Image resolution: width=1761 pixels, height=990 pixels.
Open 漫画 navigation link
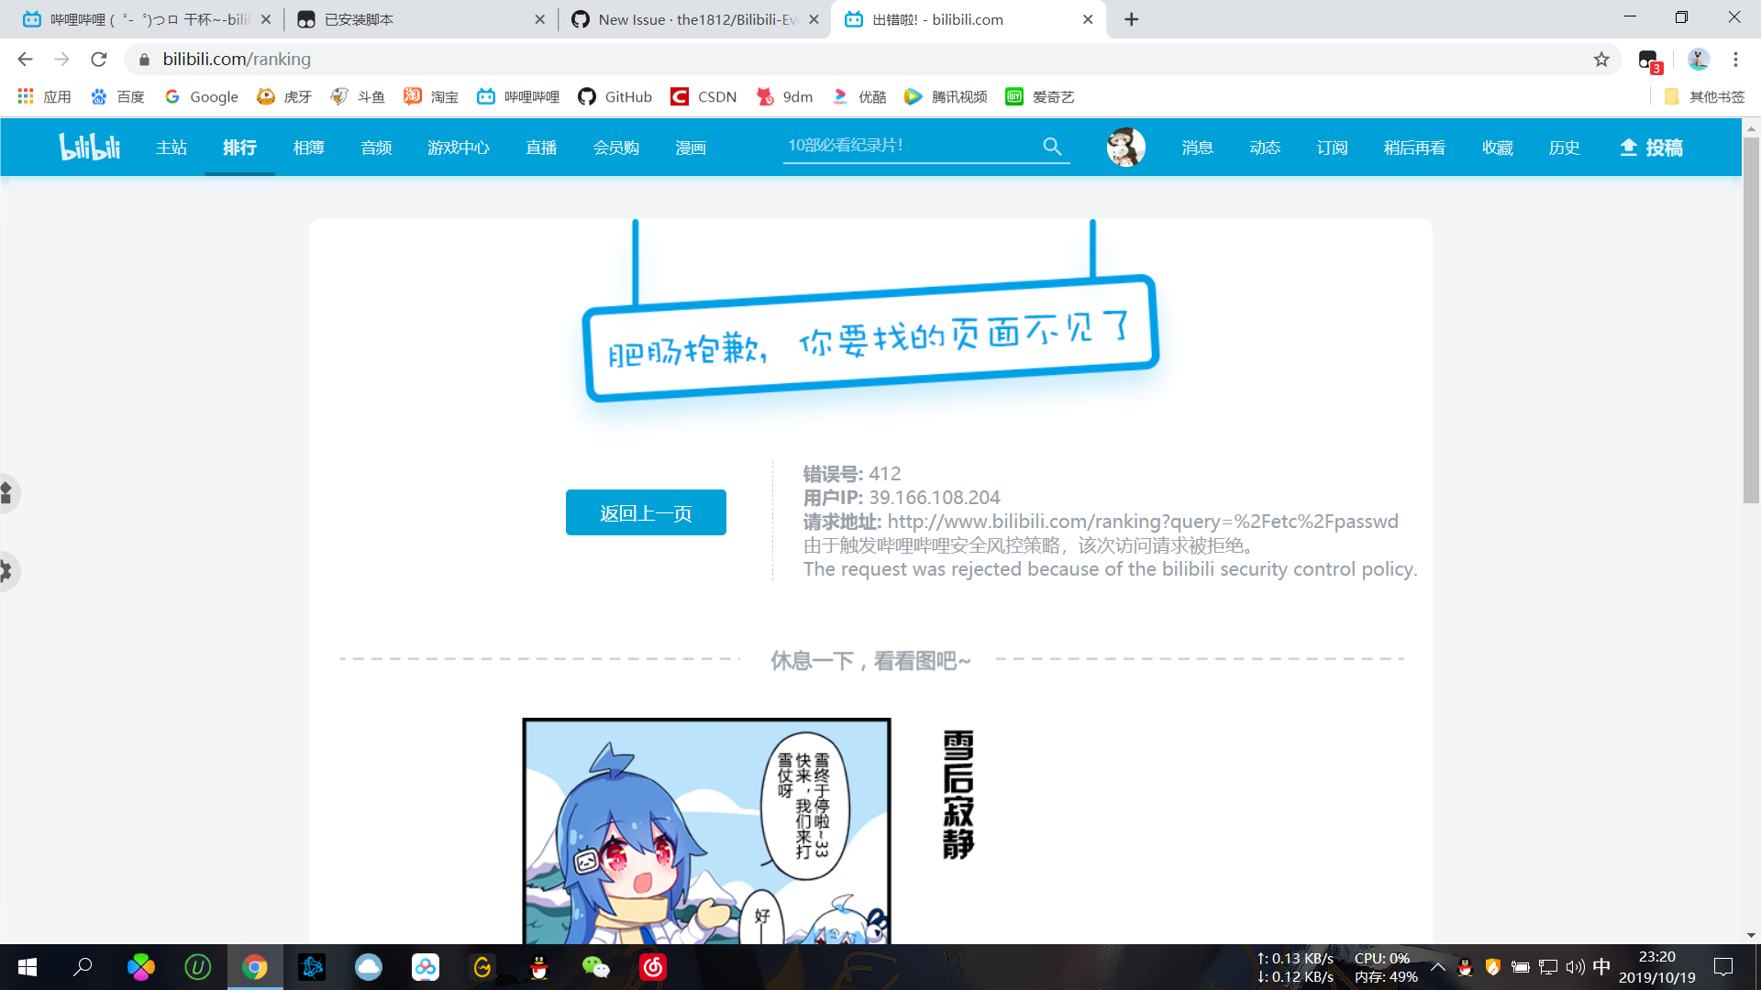tap(691, 148)
